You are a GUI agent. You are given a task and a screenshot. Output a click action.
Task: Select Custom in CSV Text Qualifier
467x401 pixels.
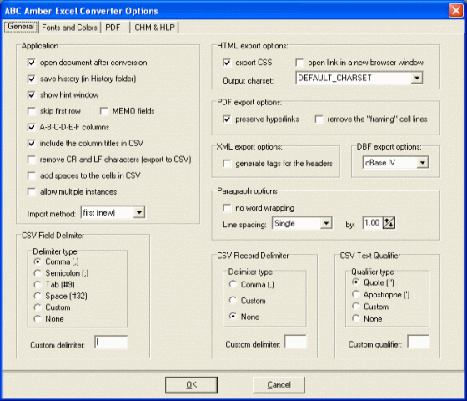[x=355, y=307]
